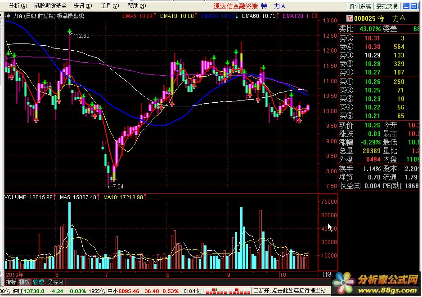Viewport: 422px width, 297px height.
Task: Click the 涨跌 -0.03 value
Action: 373,134
